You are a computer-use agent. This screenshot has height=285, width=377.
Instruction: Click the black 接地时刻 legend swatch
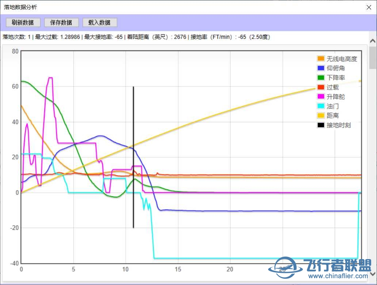coord(321,125)
